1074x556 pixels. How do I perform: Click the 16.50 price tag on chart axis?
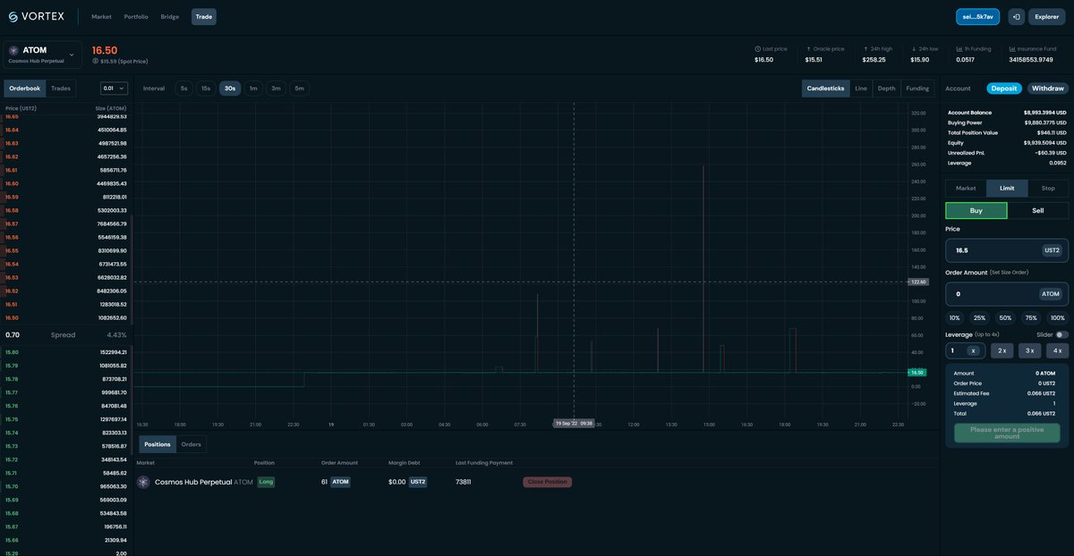click(x=917, y=372)
